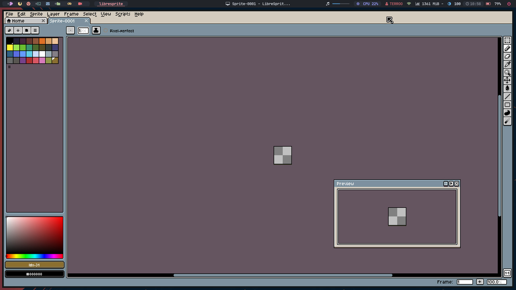Click the TERROO network indicator
Viewport: 516px width, 290px height.
click(394, 4)
